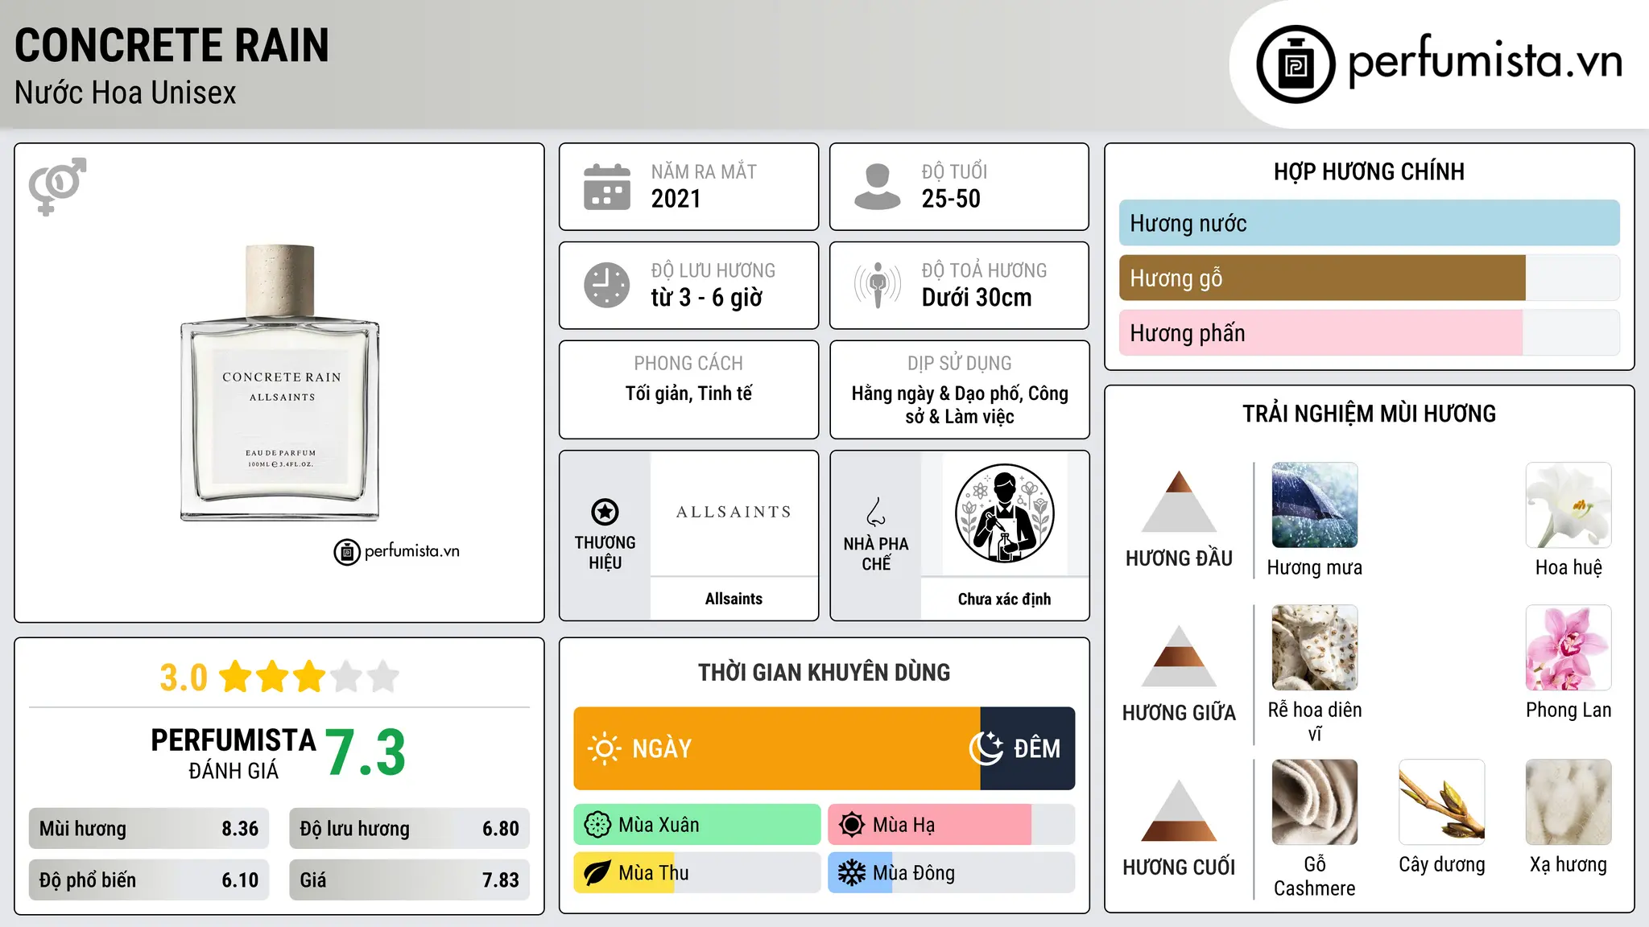
Task: Click the perfumista.vn perfume bottle logo icon
Action: [x=1296, y=64]
